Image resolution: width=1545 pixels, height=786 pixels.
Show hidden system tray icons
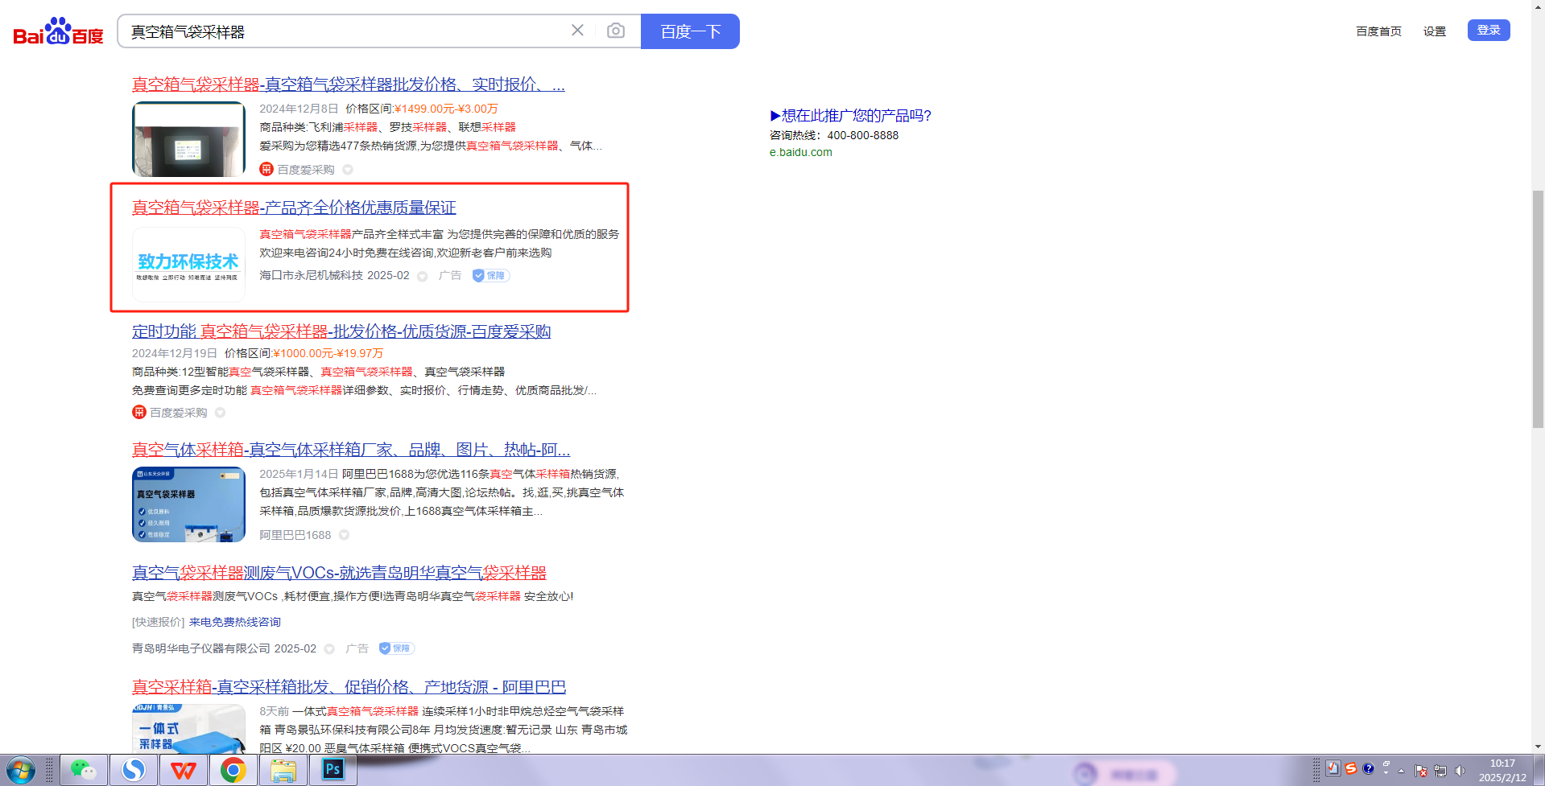[x=1401, y=771]
